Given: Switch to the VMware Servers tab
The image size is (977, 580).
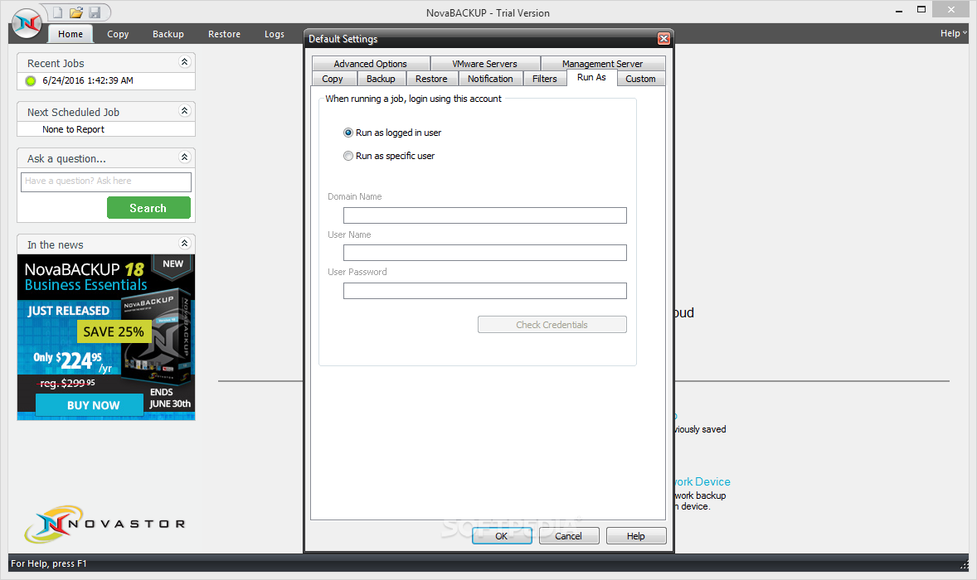Looking at the screenshot, I should (484, 64).
